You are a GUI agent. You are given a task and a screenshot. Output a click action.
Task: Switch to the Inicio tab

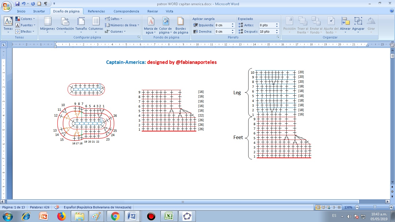coord(21,11)
